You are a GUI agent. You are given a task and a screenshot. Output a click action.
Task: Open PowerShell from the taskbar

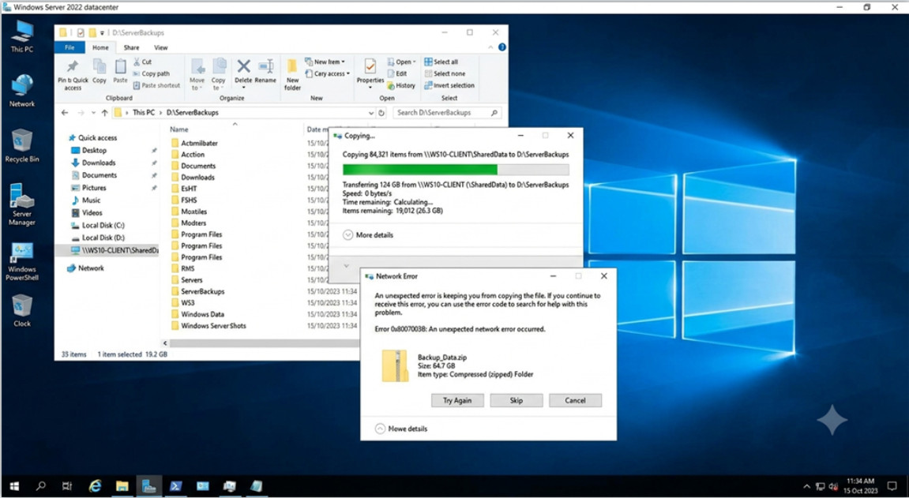click(x=175, y=486)
